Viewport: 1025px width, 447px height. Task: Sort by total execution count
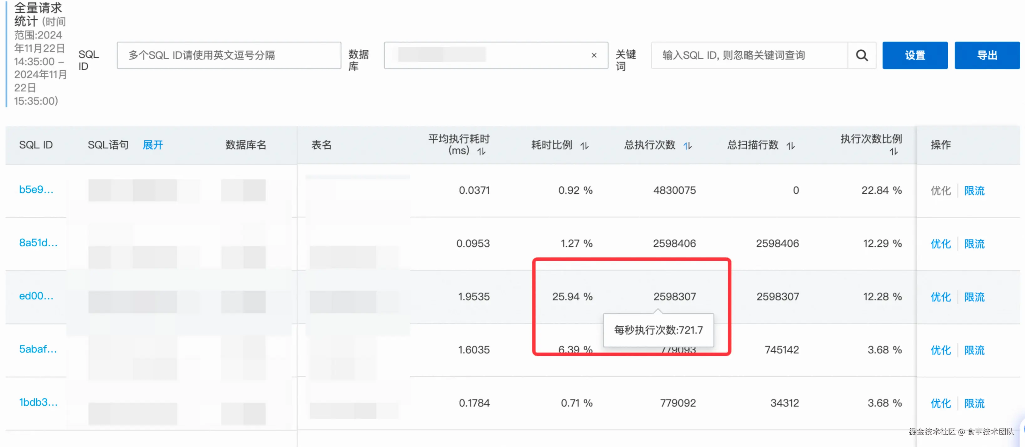pos(688,146)
